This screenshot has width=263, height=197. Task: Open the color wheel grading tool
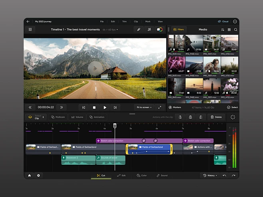[160, 30]
